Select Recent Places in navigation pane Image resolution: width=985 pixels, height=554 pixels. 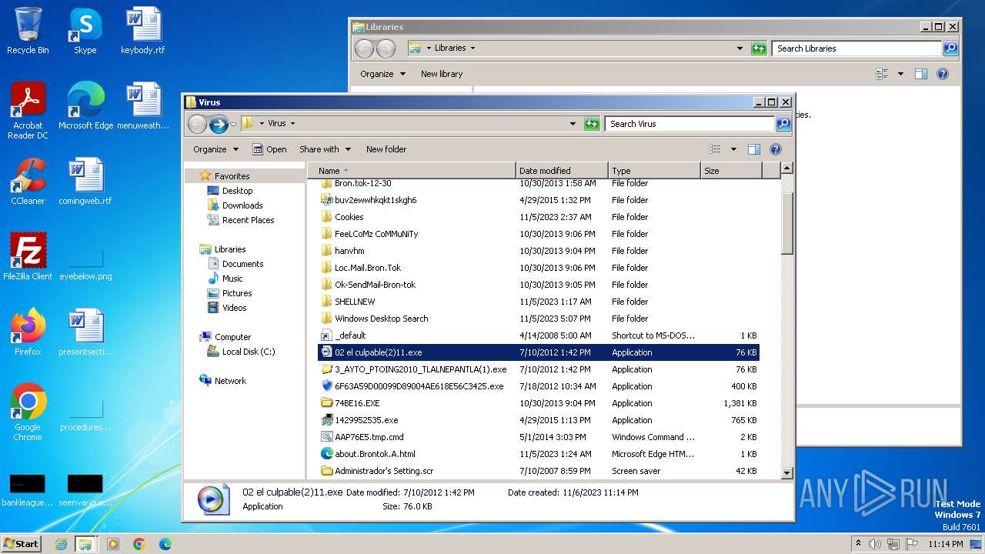248,220
